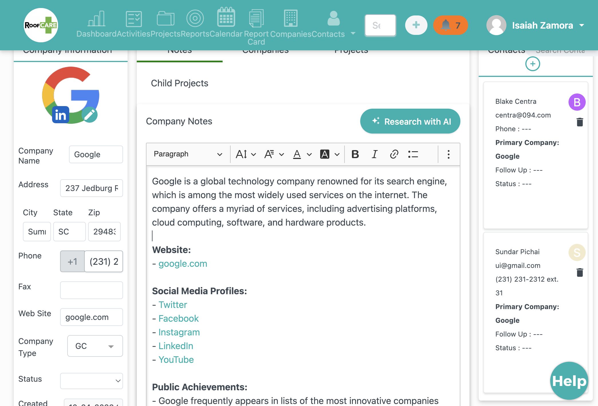598x406 pixels.
Task: Toggle bold formatting in notes editor
Action: pos(355,154)
